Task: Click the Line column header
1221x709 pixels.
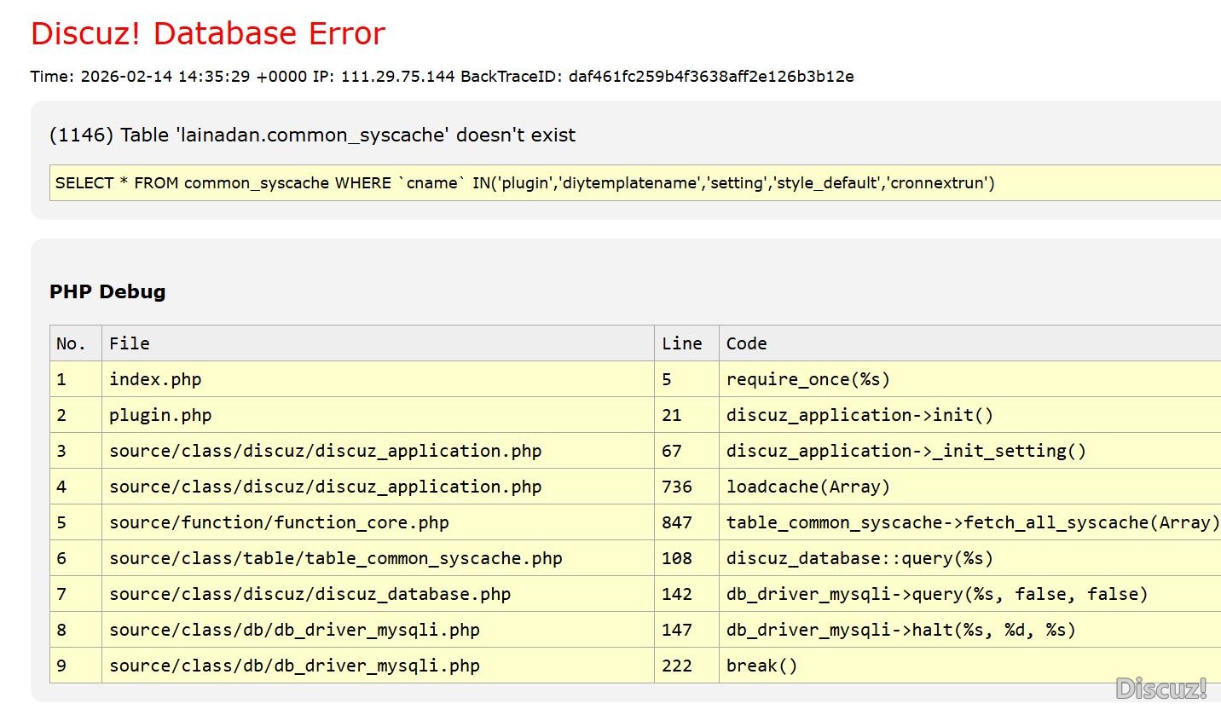Action: (x=681, y=343)
